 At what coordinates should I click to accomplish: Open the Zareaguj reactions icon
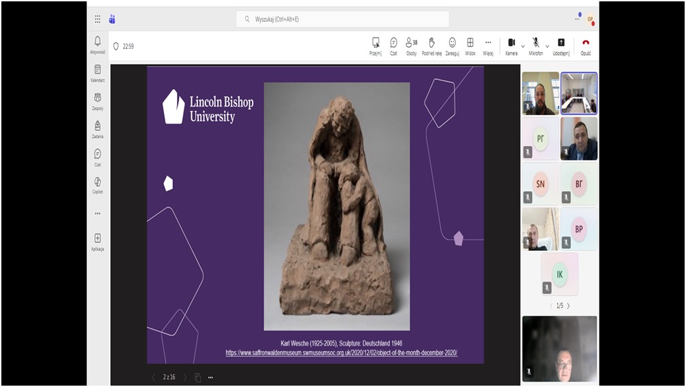pos(452,44)
